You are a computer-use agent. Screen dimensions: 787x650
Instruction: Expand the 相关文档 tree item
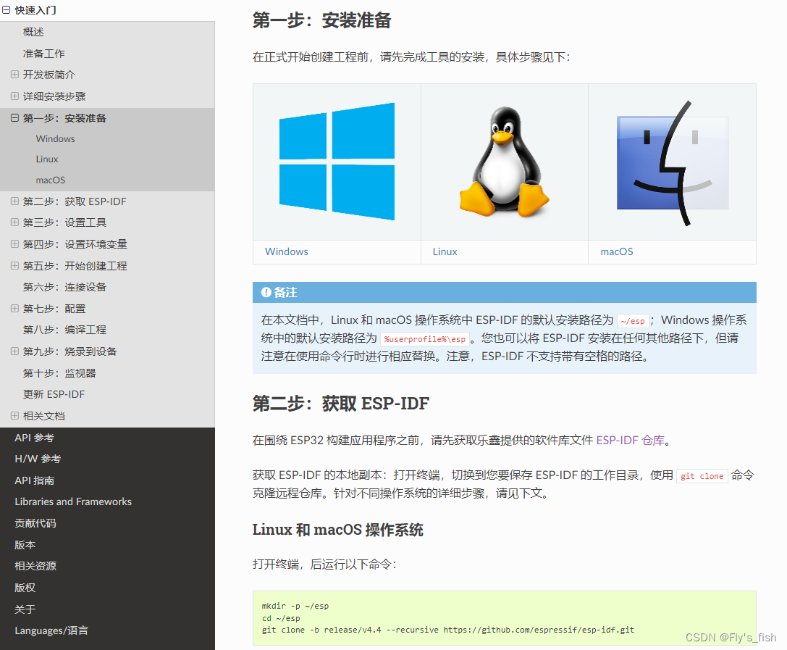(x=14, y=415)
